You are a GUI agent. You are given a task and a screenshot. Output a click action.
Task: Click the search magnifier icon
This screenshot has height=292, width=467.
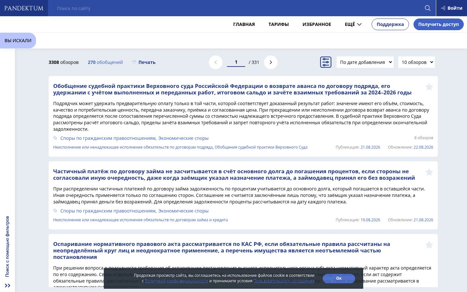[428, 8]
